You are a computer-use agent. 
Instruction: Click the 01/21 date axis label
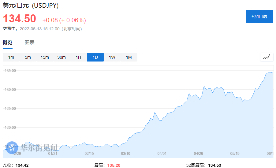click(53, 154)
